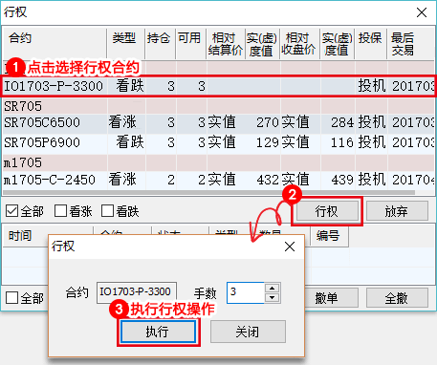This screenshot has width=437, height=365.
Task: Uncheck the upper 全部 checkbox
Action: pyautogui.click(x=12, y=211)
